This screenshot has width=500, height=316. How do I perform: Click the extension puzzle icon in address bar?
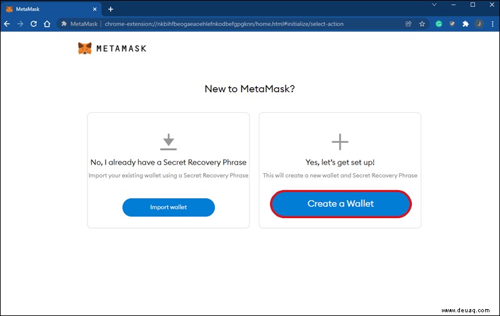click(x=64, y=24)
